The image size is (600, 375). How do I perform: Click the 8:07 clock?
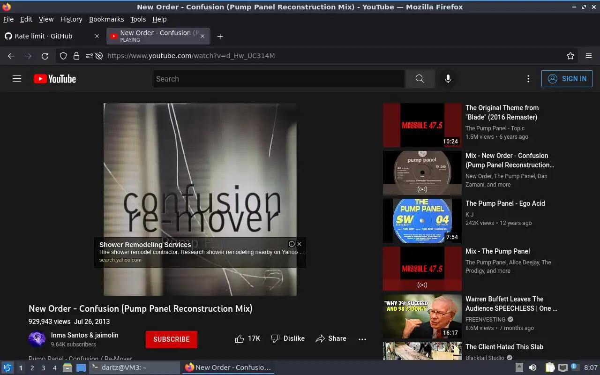[591, 367]
